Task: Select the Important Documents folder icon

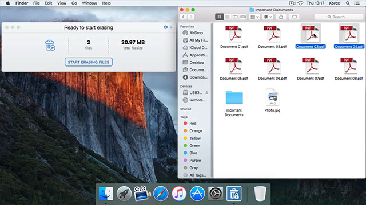Action: [x=234, y=97]
